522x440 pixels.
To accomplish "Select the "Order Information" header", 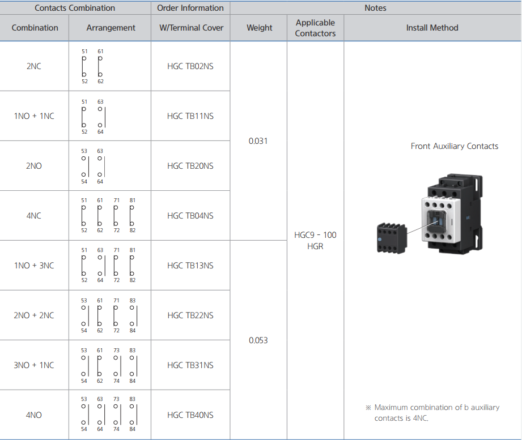I will click(x=190, y=8).
